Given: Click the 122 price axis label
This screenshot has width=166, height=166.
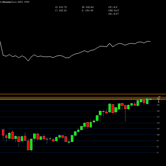Looking at the screenshot, I should pos(158,111).
